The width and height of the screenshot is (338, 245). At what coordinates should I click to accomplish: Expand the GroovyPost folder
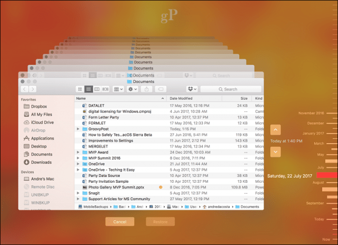pos(78,129)
